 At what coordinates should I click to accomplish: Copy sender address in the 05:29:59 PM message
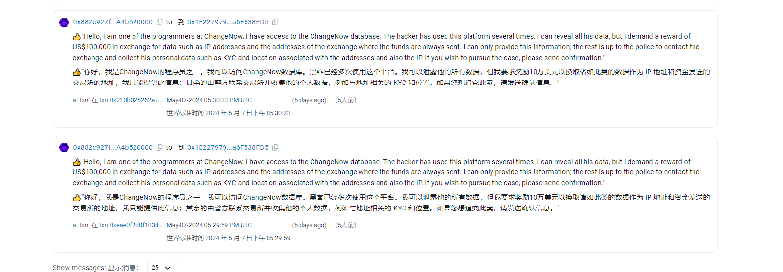click(159, 147)
